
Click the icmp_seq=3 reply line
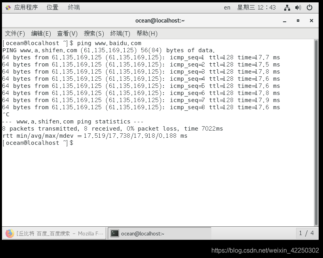141,72
